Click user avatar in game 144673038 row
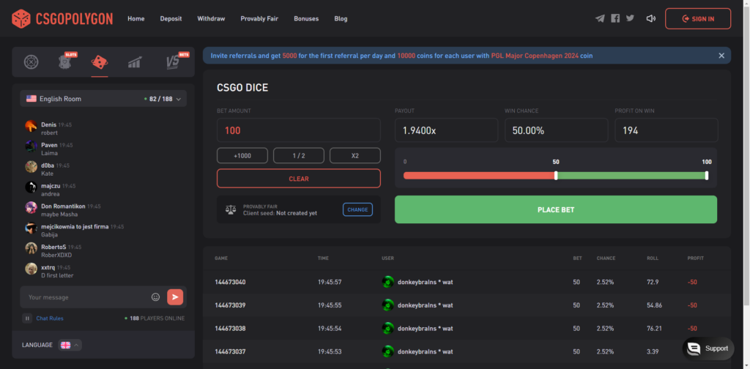Viewport: 750px width, 369px height. click(x=387, y=329)
